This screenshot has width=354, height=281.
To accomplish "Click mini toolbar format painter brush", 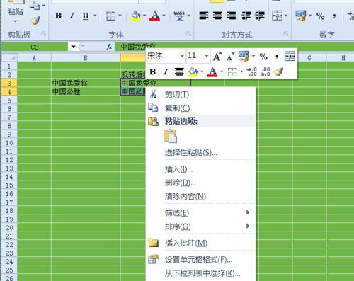I will tap(278, 71).
